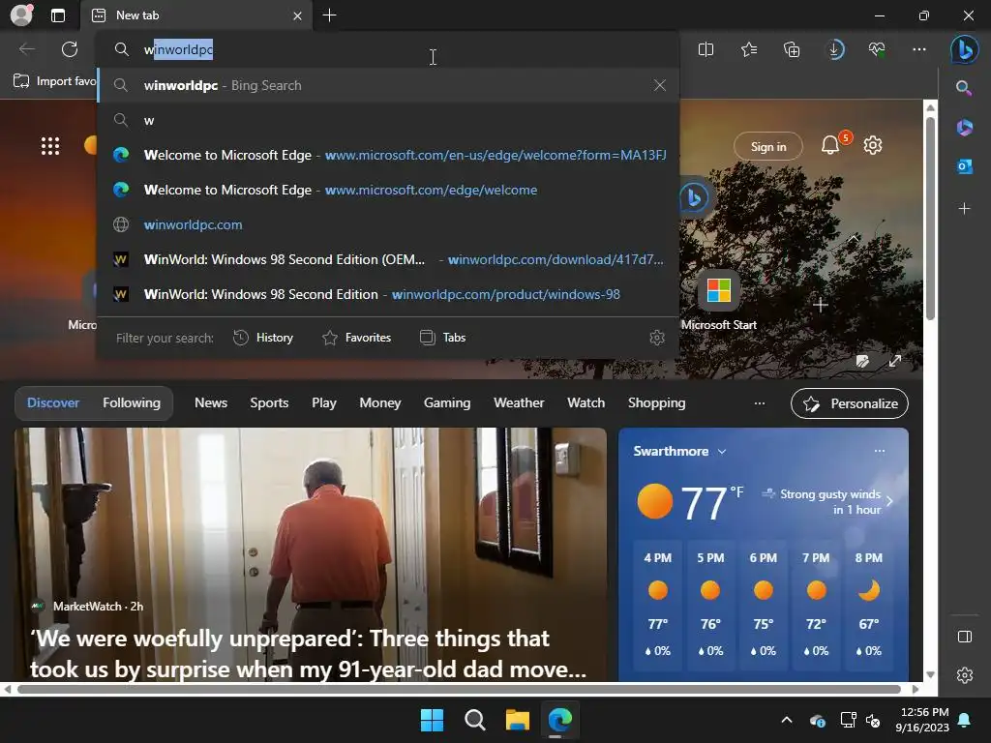Open page settings gear near Sign in
The height and width of the screenshot is (743, 991).
[873, 145]
